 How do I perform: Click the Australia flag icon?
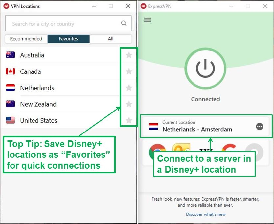[10, 55]
